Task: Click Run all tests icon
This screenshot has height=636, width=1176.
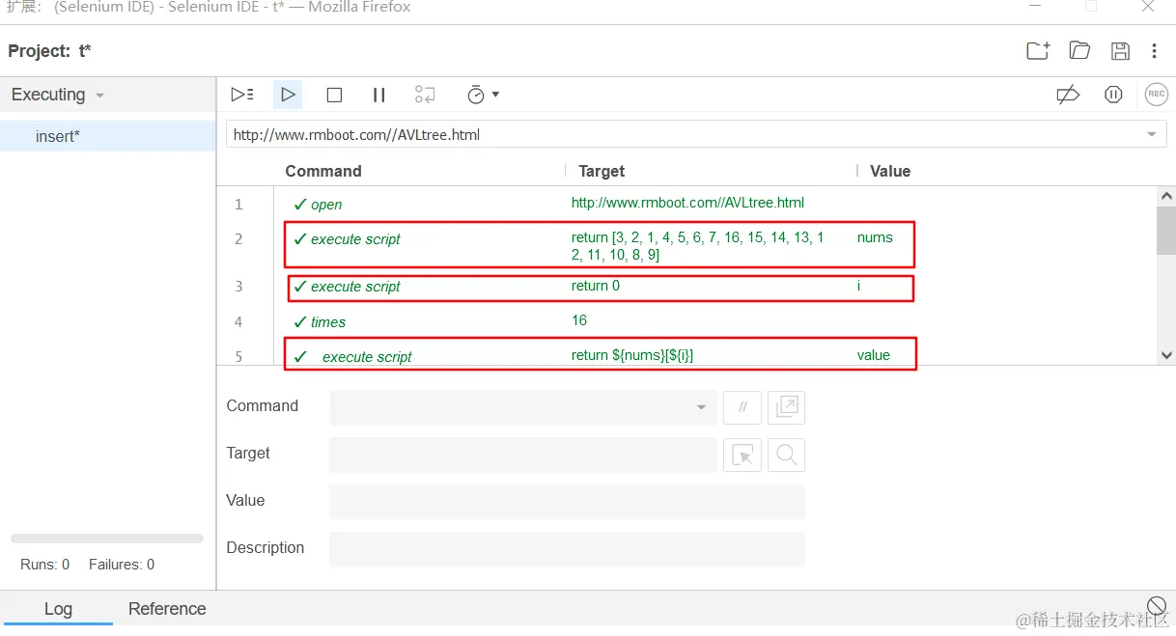Action: pyautogui.click(x=242, y=95)
